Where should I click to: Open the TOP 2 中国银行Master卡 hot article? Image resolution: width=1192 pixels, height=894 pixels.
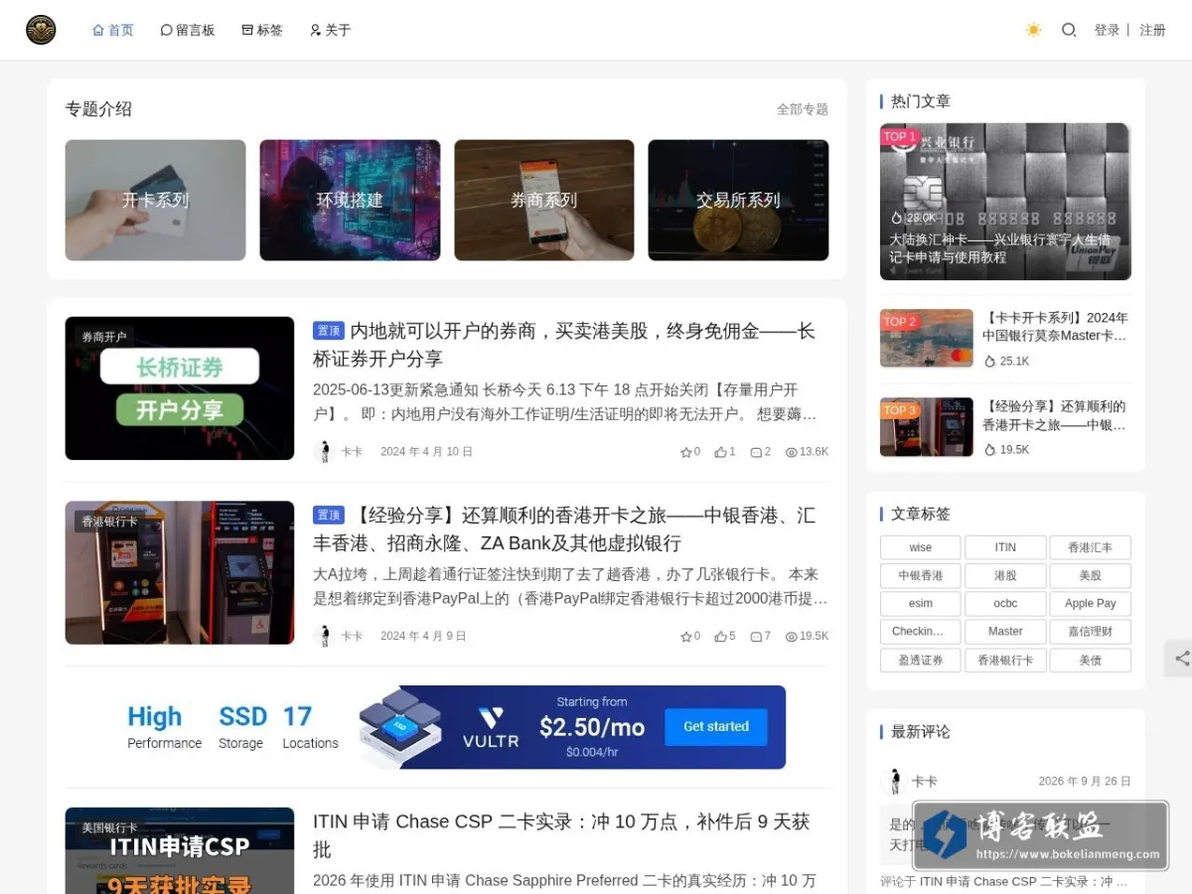[1005, 339]
